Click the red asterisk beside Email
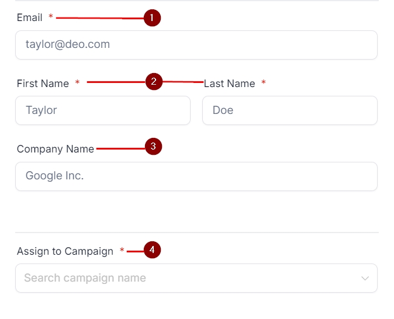 pos(51,18)
